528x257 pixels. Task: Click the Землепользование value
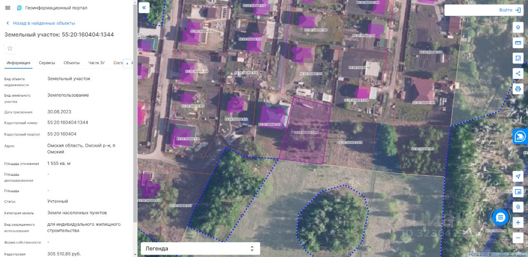click(x=68, y=95)
